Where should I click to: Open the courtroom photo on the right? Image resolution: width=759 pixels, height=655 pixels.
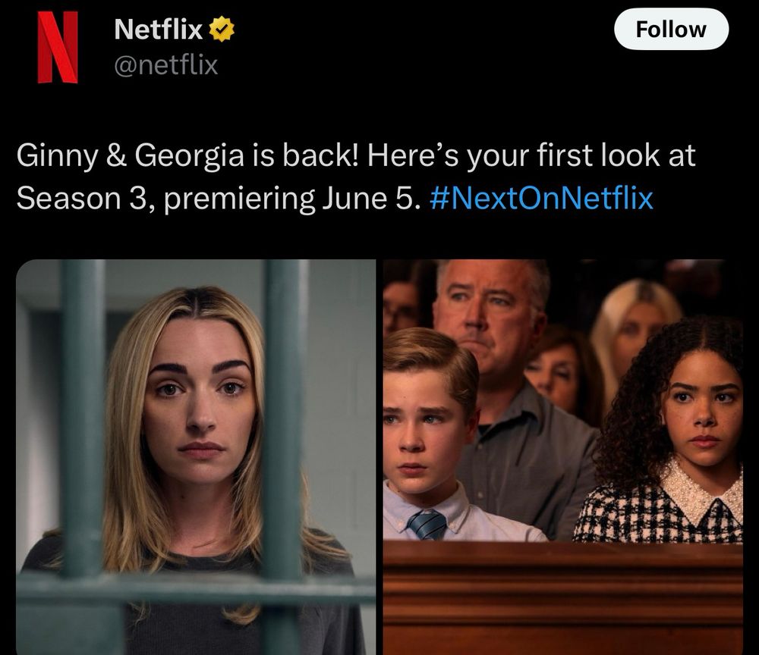563,457
